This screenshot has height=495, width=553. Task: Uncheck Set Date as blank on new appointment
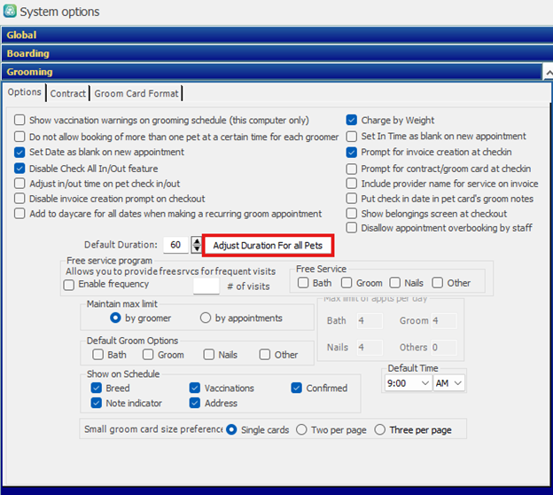(x=19, y=153)
